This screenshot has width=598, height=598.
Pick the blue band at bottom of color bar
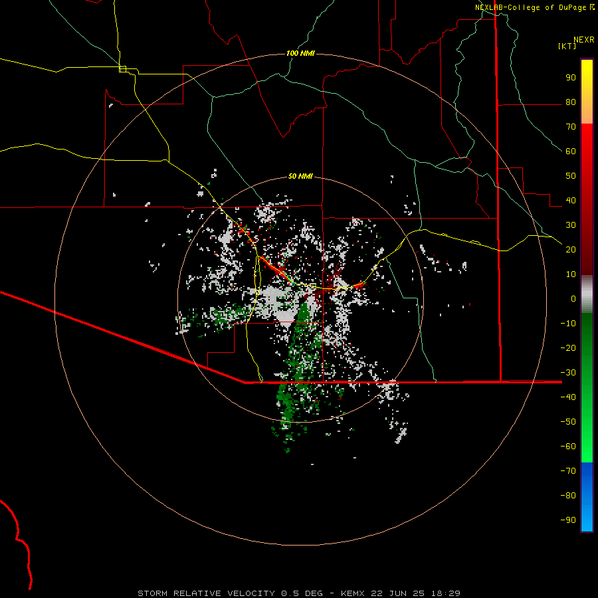(587, 497)
